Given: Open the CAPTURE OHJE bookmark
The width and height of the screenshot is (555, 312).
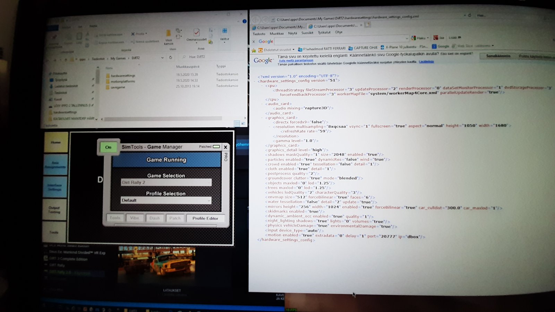Looking at the screenshot, I should click(363, 48).
